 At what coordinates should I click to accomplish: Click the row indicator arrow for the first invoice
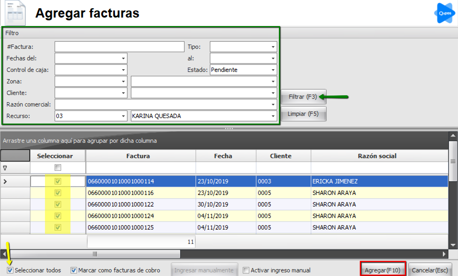tap(5, 181)
